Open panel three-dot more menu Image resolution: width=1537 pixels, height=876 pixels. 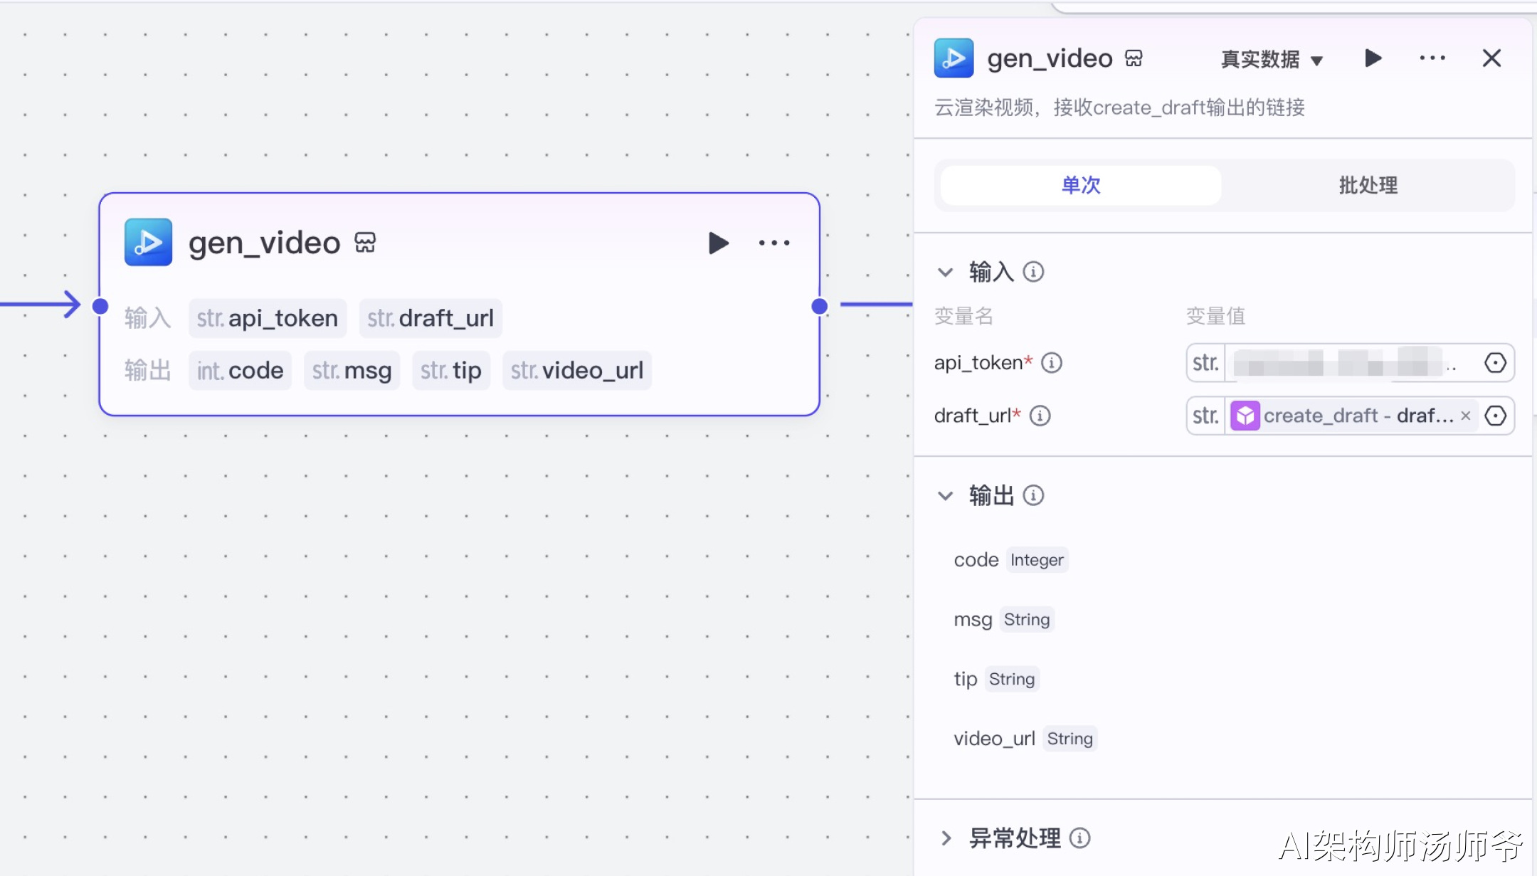pos(1432,58)
